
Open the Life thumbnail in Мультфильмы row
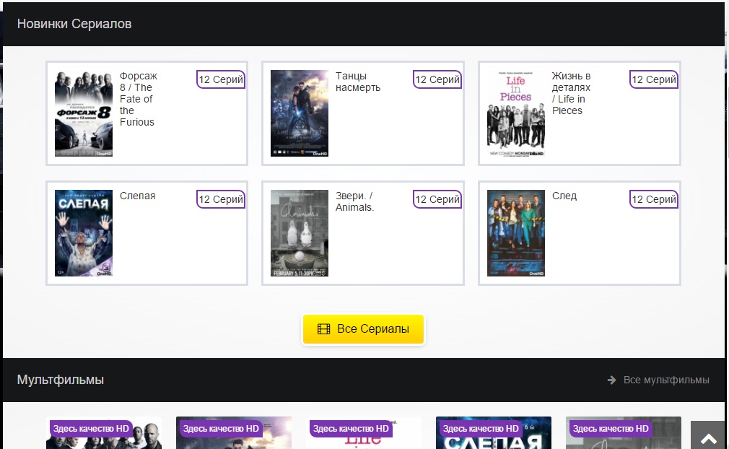pos(364,433)
